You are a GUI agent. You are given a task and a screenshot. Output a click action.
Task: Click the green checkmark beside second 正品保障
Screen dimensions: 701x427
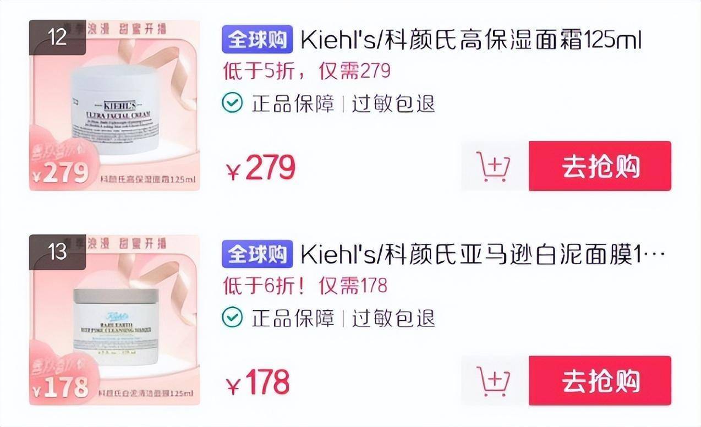coord(232,317)
